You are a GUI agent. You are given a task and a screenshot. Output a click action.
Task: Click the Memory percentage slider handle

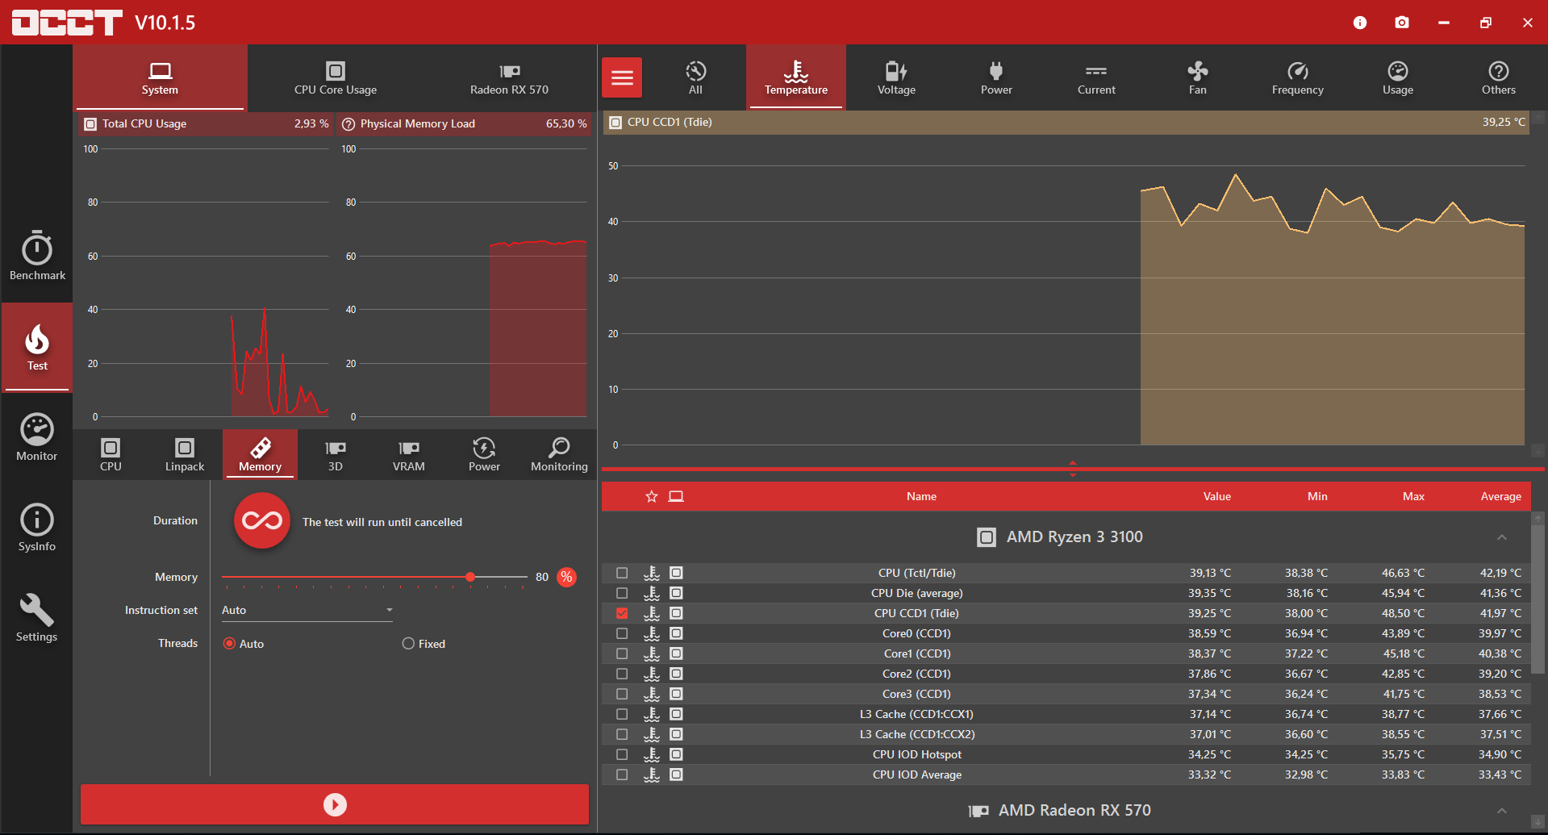[x=470, y=577]
